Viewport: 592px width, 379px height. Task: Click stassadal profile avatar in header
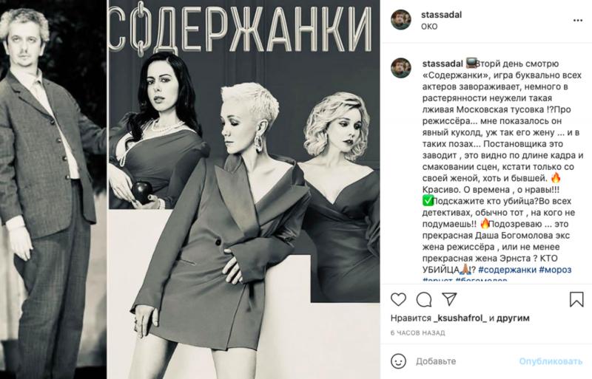click(x=401, y=20)
